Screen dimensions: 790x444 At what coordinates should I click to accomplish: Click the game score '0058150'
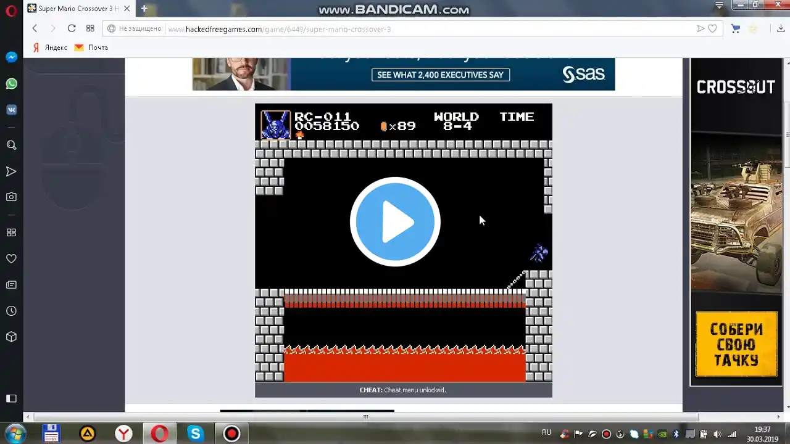(326, 126)
